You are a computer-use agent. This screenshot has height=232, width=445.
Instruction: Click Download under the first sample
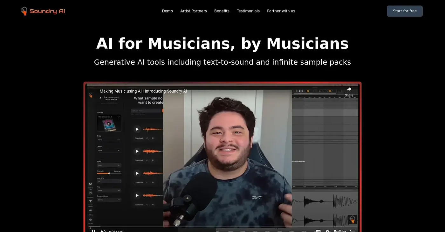[x=139, y=138]
